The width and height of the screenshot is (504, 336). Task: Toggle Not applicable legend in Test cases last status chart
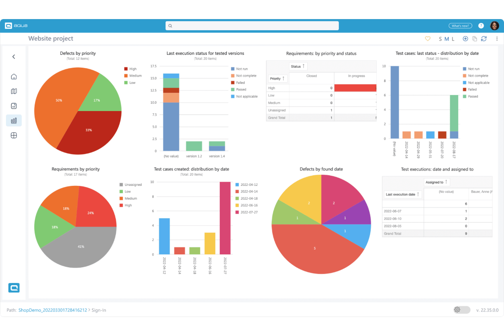[x=476, y=83]
